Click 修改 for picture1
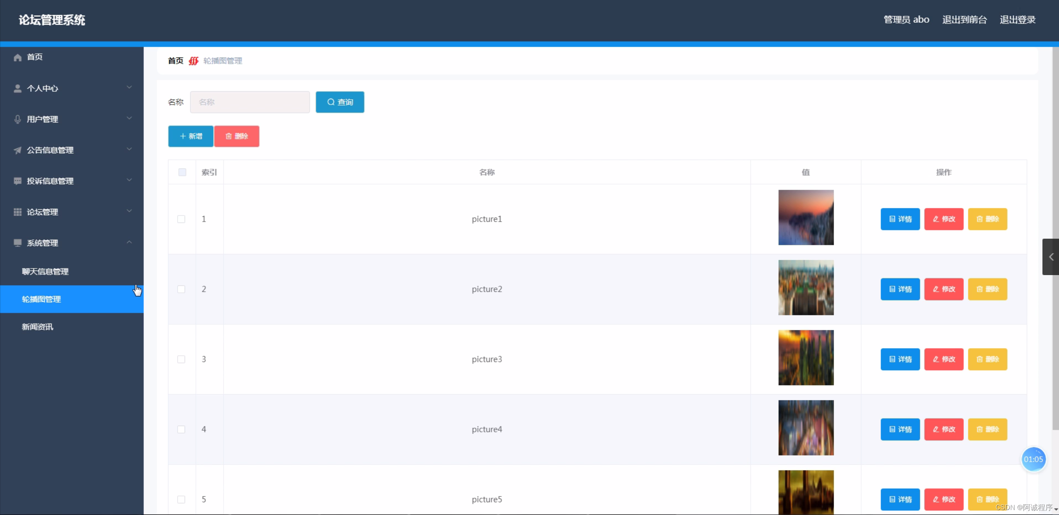This screenshot has height=515, width=1059. 944,219
